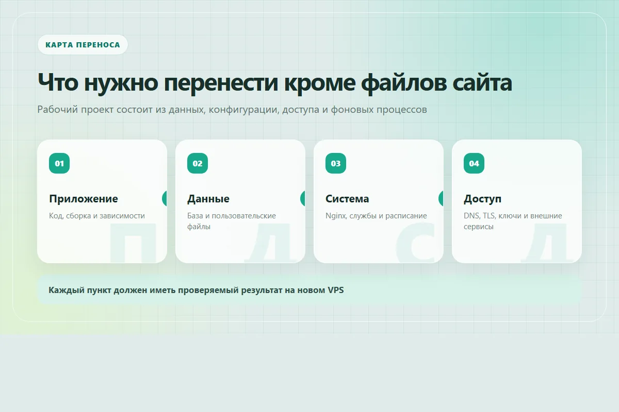The image size is (619, 412).
Task: Click the subtitle beginning «Рабочий проект состоит»
Action: (x=232, y=110)
